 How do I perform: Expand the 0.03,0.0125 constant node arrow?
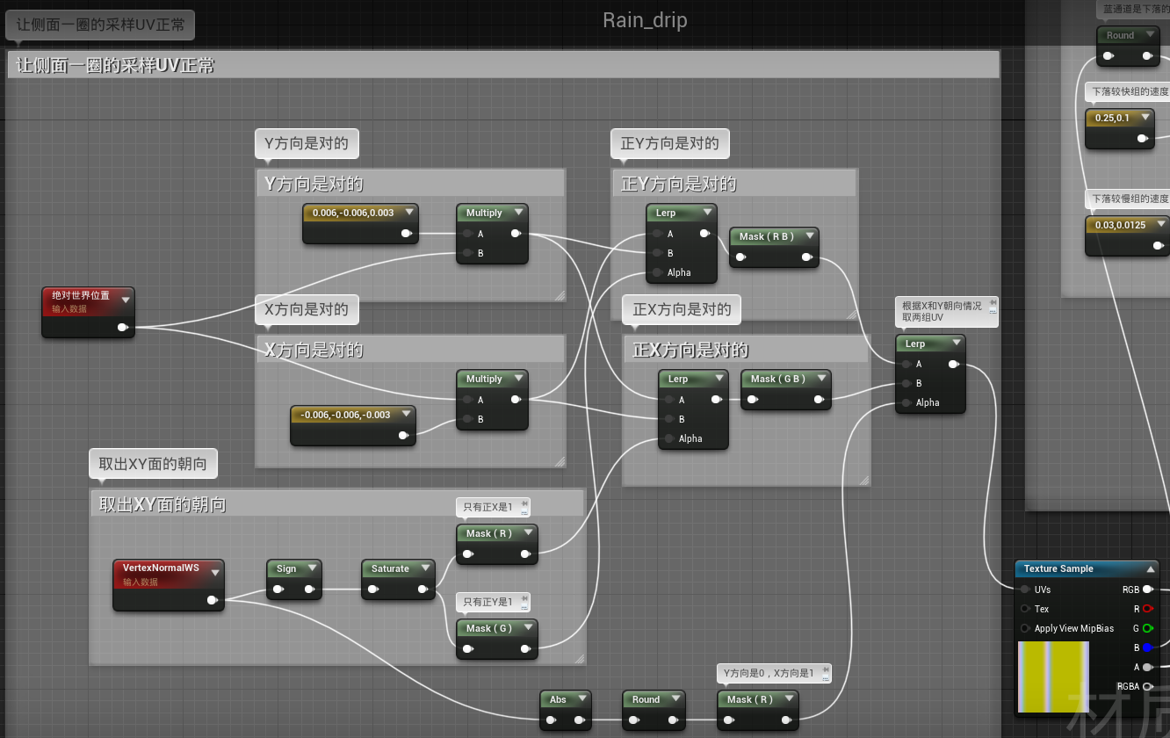(1161, 225)
